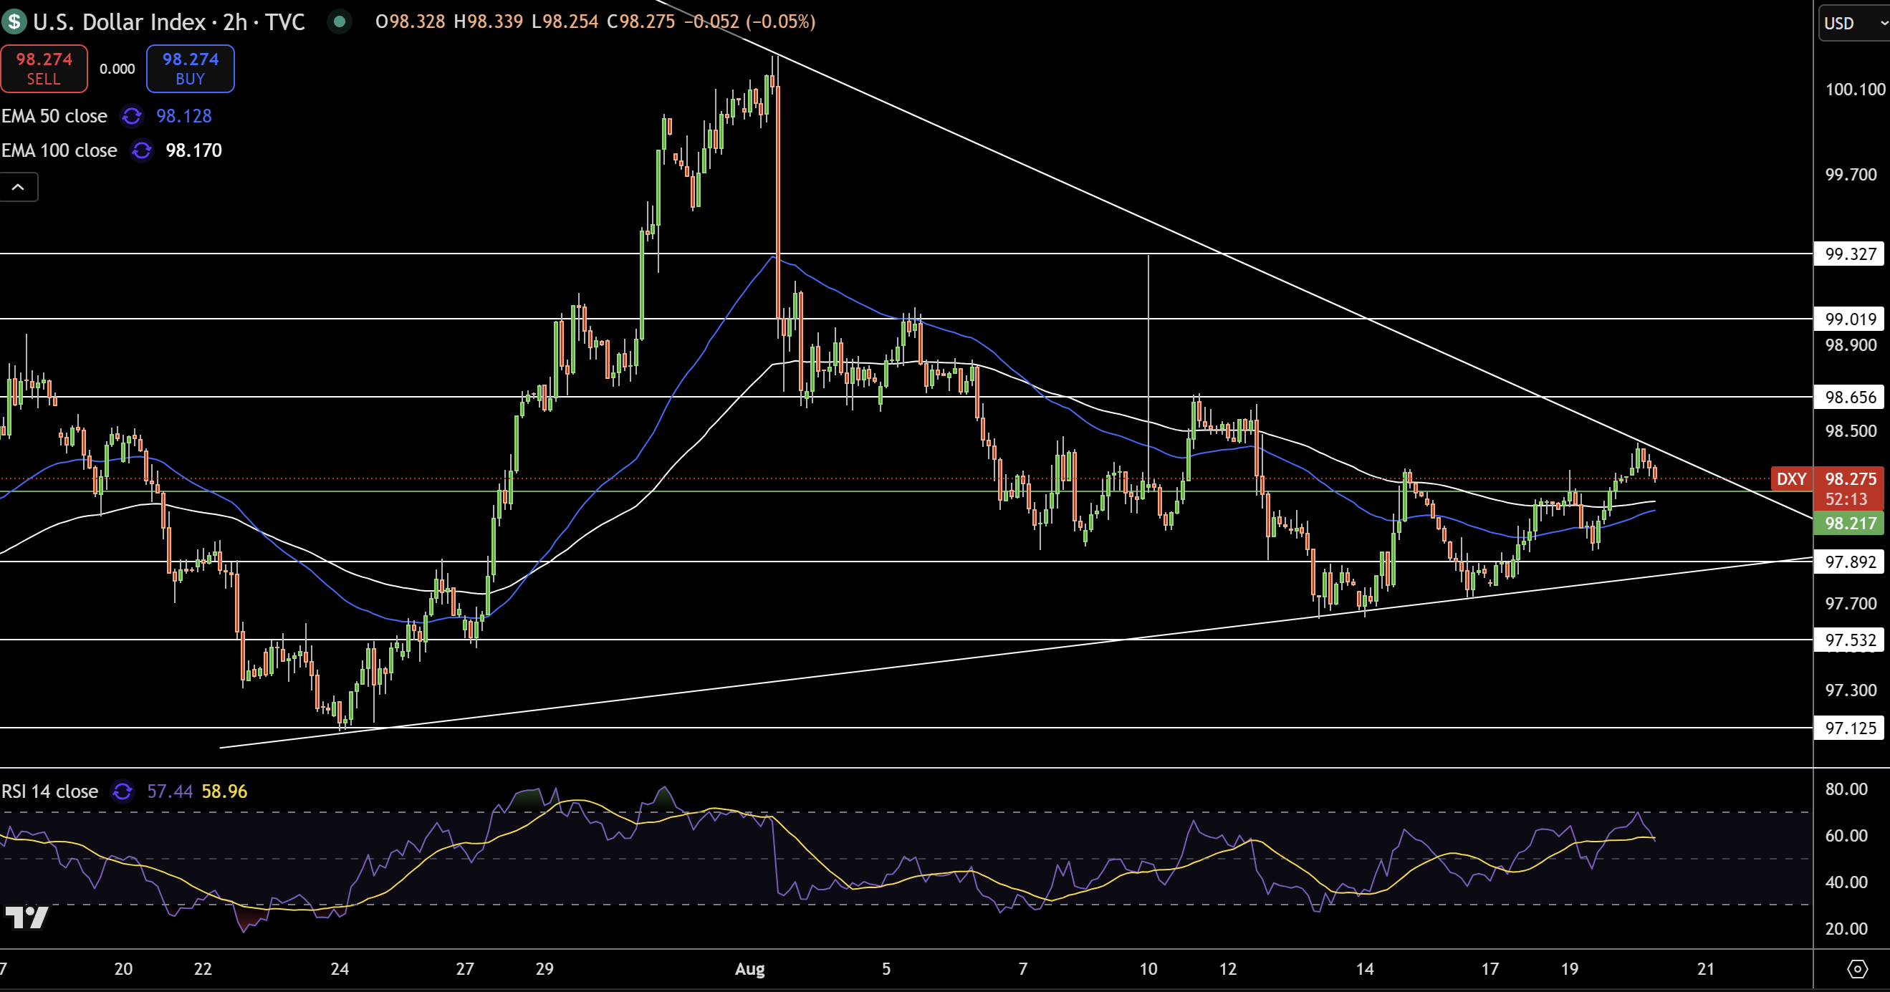Click the EMA 50 value 98.128
Viewport: 1890px width, 992px height.
pos(184,116)
